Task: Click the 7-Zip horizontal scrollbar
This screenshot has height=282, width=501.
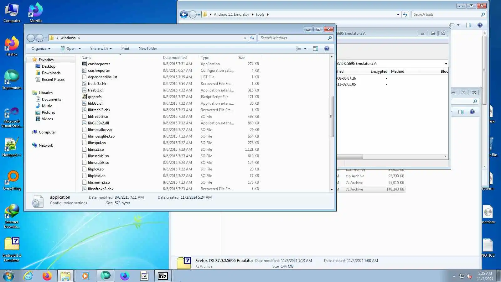Action: coord(350,156)
